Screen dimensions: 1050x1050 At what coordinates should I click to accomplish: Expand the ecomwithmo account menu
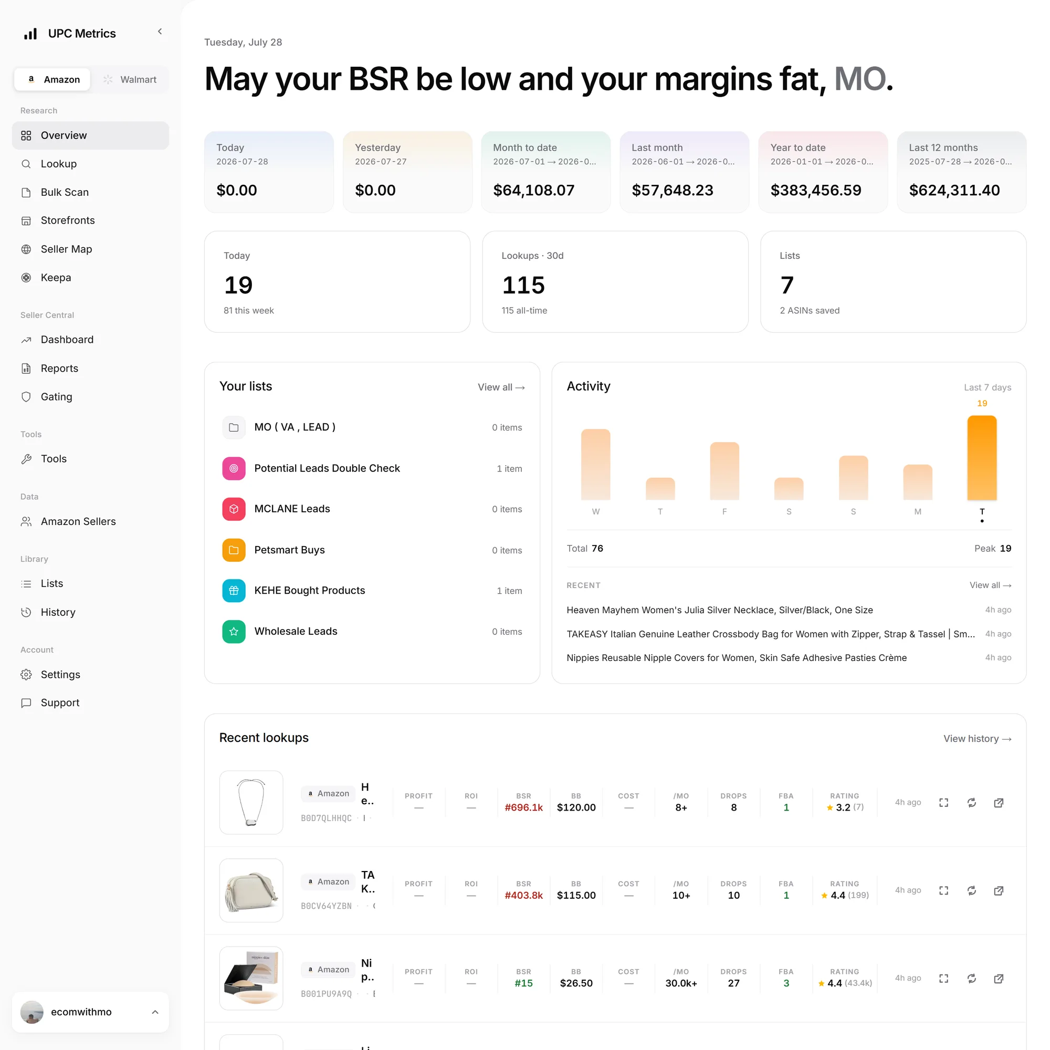[x=90, y=1012]
